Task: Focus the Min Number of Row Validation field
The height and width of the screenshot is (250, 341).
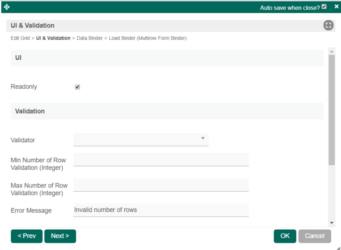Action: 161,160
